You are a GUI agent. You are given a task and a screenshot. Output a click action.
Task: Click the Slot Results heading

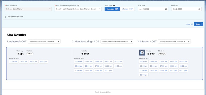tap(16, 35)
